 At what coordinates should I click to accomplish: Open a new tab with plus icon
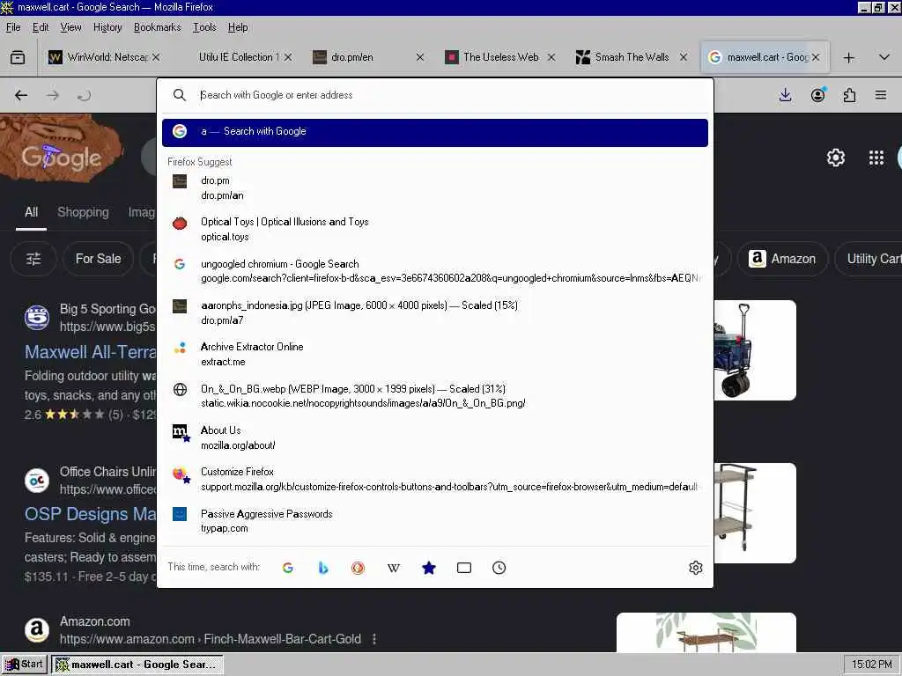click(848, 57)
